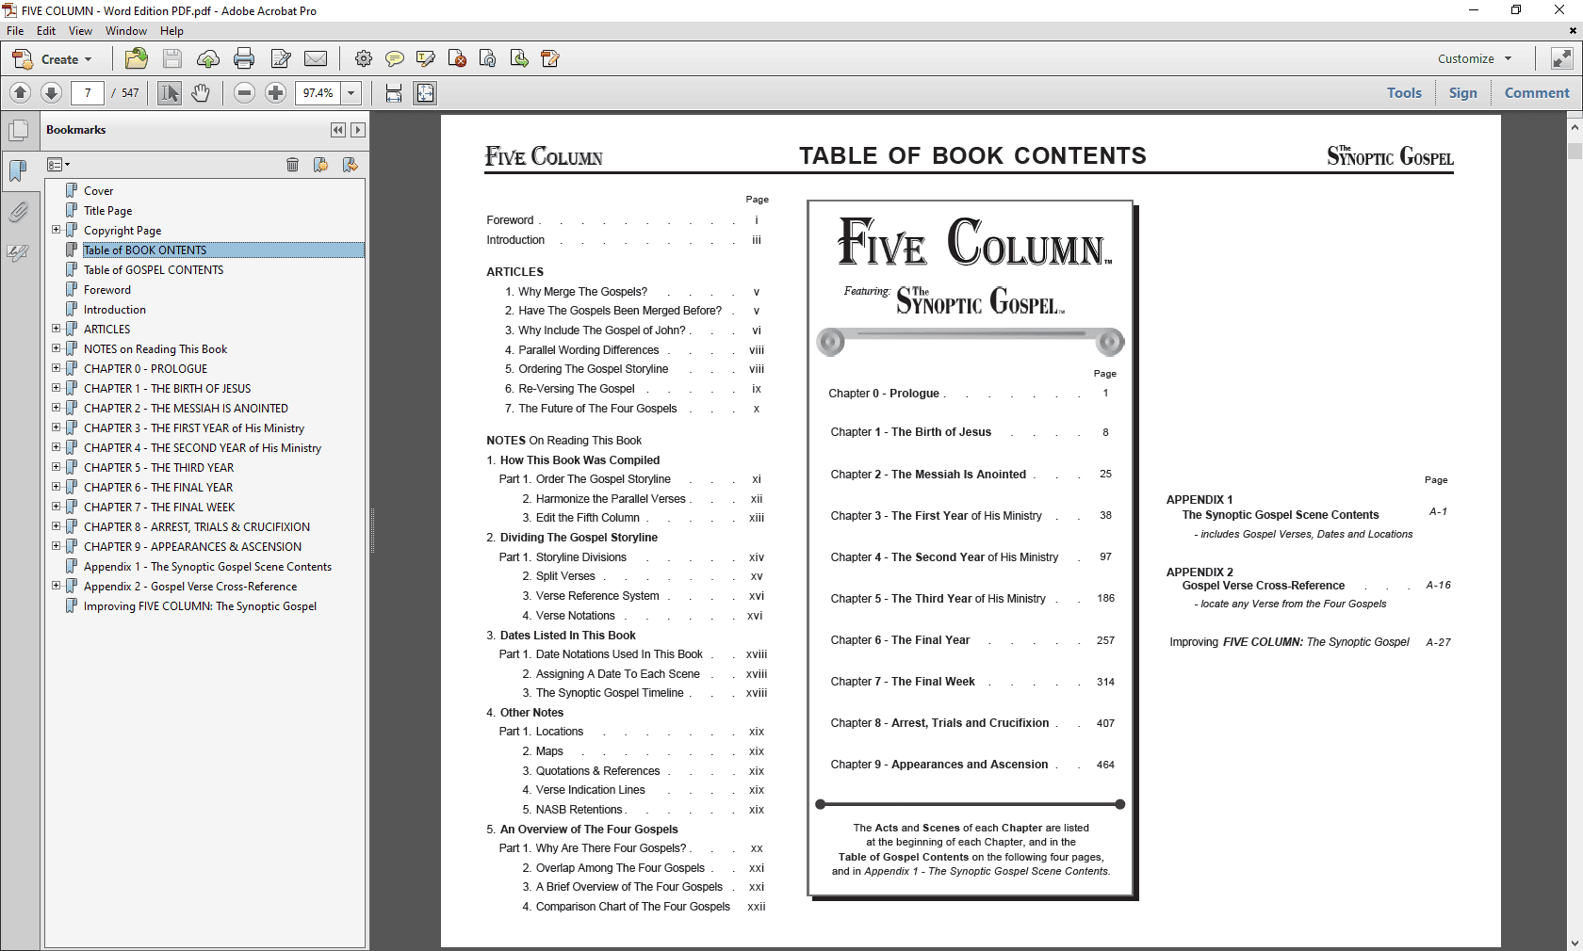Collapse the bookmarks panel double arrow
The width and height of the screenshot is (1583, 951).
point(338,130)
